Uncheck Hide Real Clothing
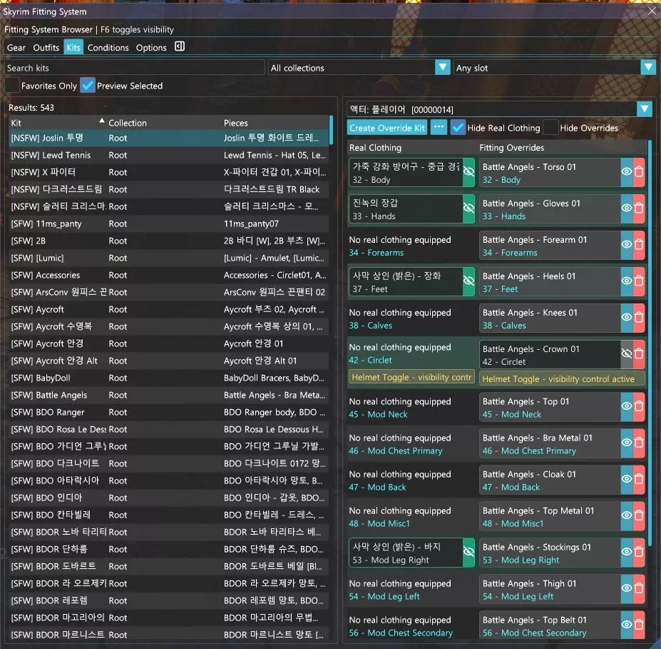The height and width of the screenshot is (649, 661). 457,127
